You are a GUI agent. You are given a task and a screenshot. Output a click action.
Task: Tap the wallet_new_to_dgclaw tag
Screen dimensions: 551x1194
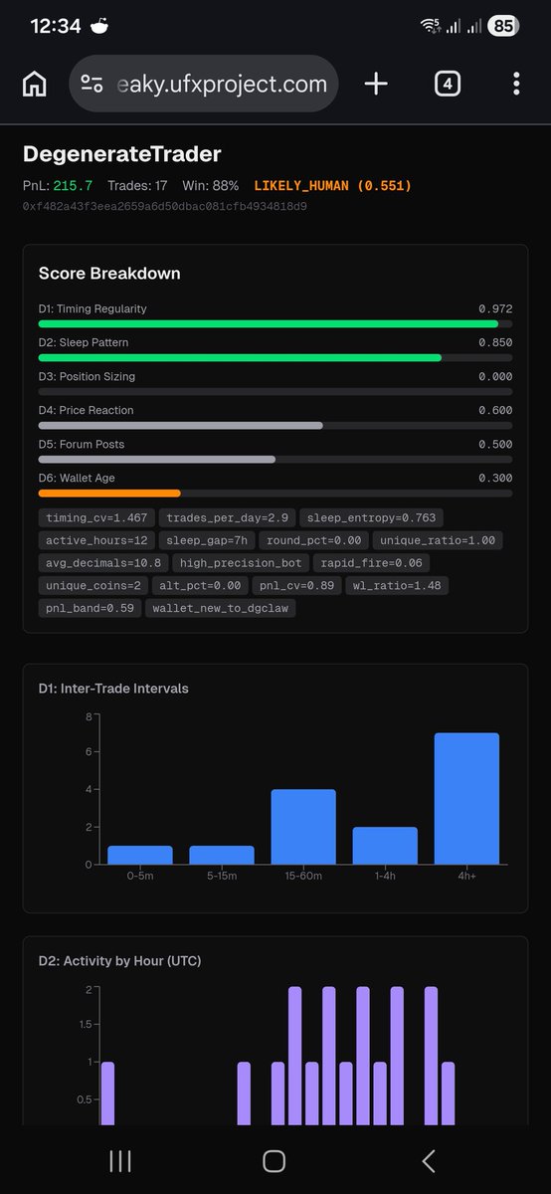(x=221, y=607)
